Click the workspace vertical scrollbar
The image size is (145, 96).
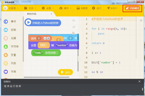(78, 52)
